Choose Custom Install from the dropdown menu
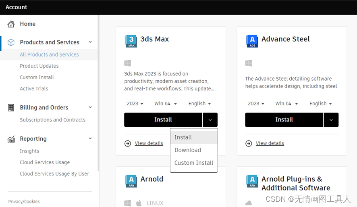357x207 pixels. [x=194, y=163]
